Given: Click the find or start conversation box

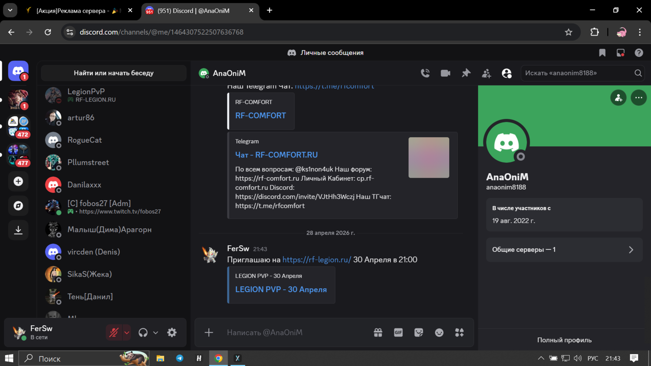Looking at the screenshot, I should coord(114,73).
